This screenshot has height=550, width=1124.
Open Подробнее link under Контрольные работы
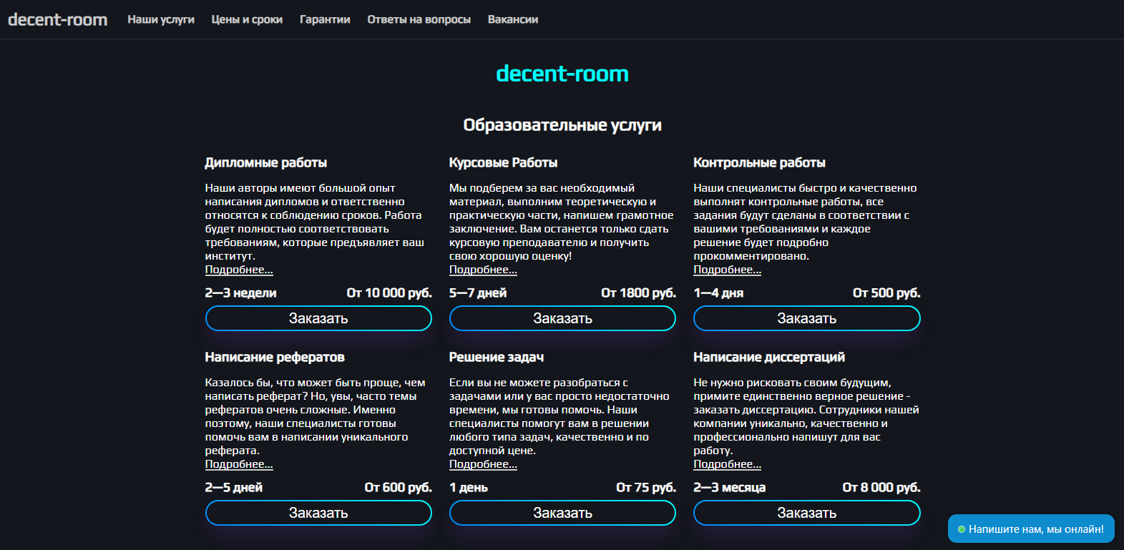pyautogui.click(x=727, y=270)
